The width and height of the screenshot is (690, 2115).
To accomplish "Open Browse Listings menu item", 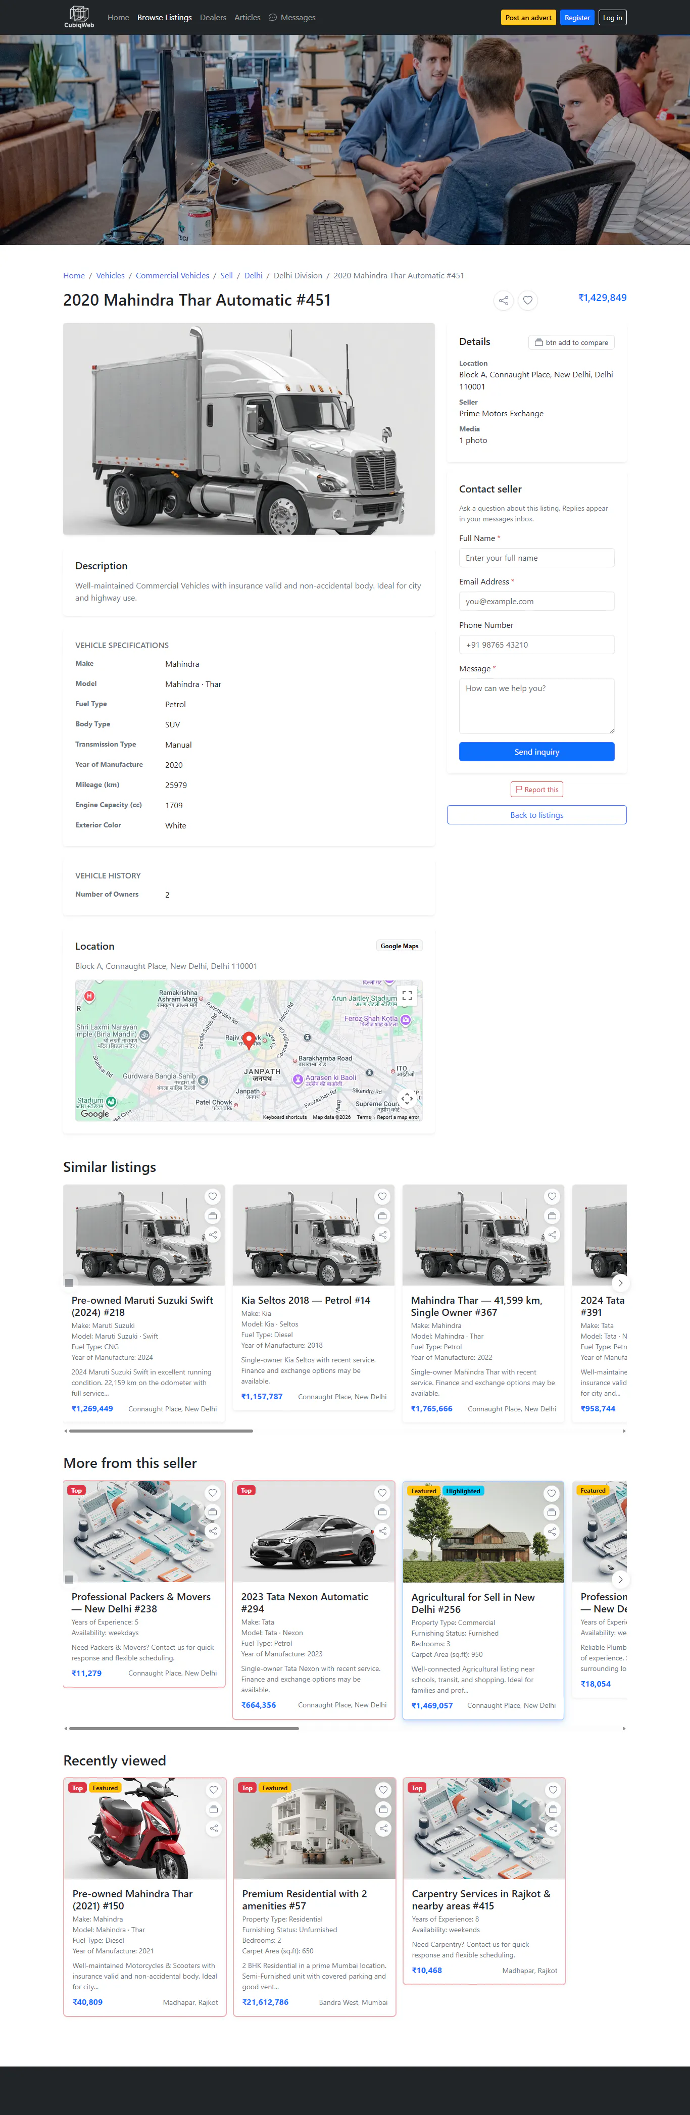I will pyautogui.click(x=164, y=17).
